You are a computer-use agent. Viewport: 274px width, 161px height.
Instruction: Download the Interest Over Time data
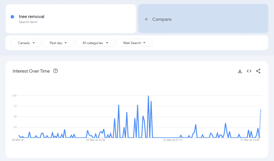(240, 71)
